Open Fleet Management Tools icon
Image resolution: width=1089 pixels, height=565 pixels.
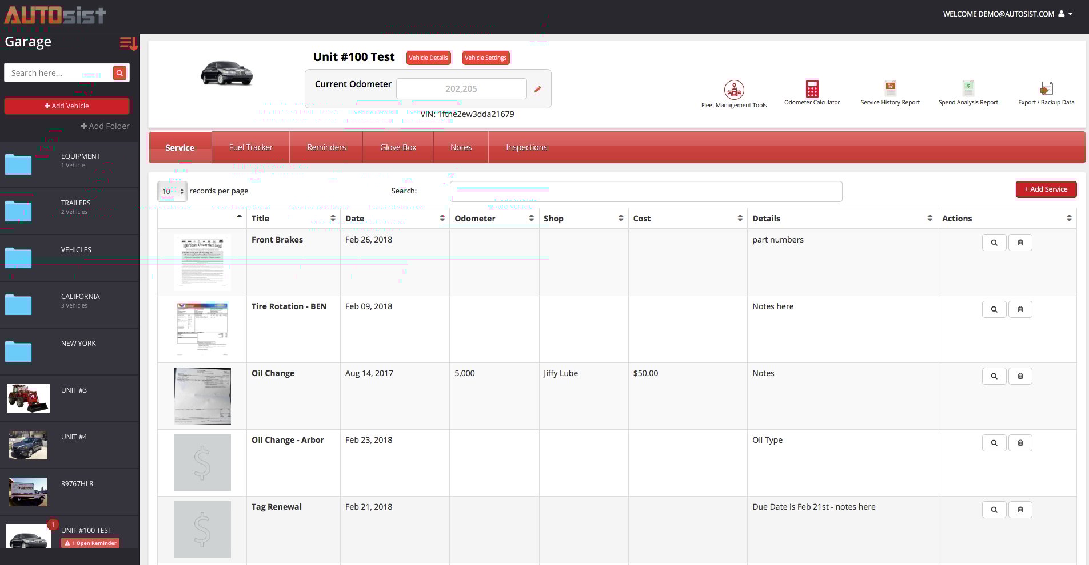tap(734, 90)
